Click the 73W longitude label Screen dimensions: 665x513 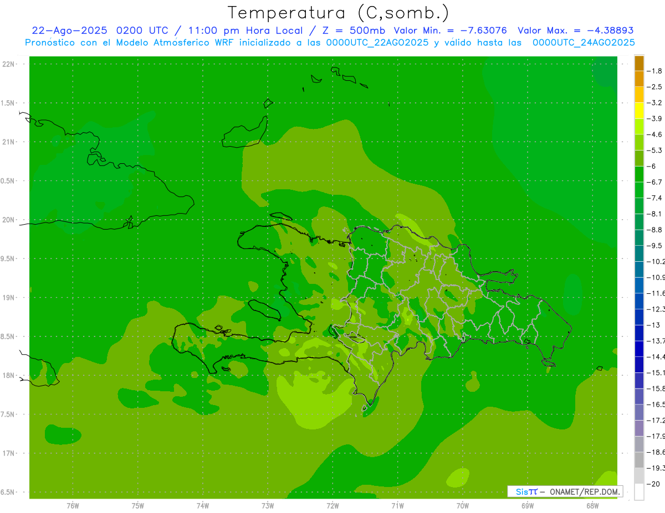[x=268, y=506]
